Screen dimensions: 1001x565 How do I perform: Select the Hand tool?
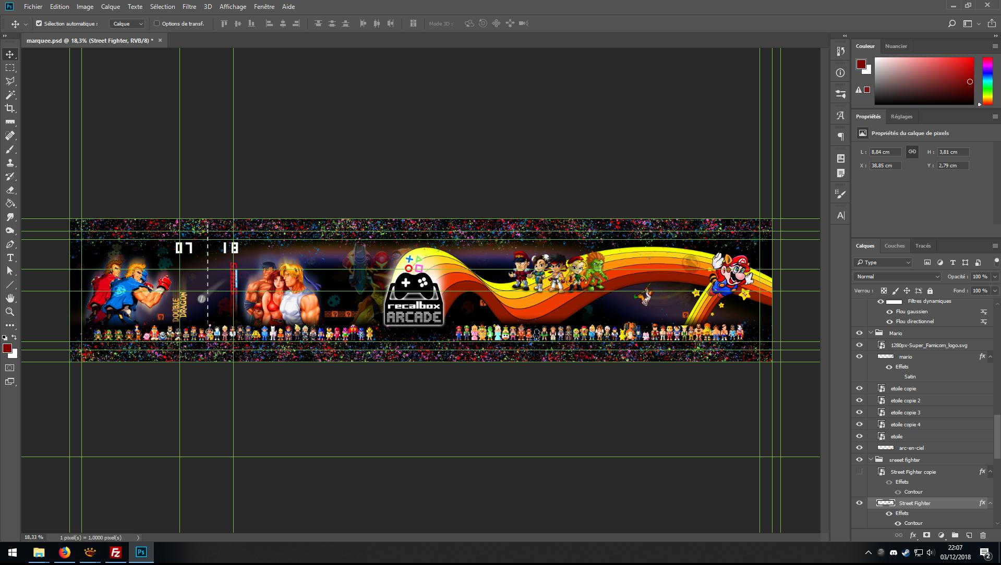10,299
